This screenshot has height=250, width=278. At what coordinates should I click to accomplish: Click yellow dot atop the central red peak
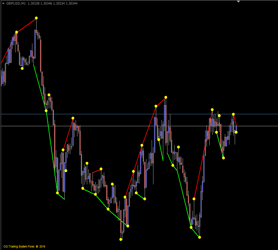coord(166,97)
